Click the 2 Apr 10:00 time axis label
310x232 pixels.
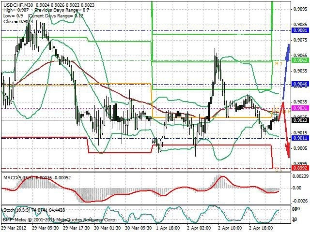(230, 228)
